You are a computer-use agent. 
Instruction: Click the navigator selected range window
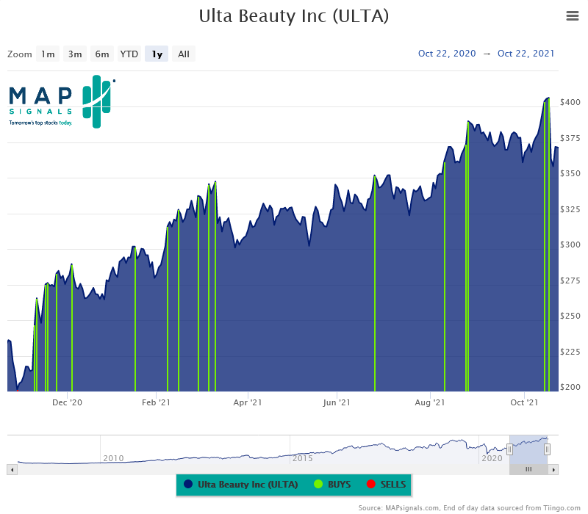coord(528,449)
